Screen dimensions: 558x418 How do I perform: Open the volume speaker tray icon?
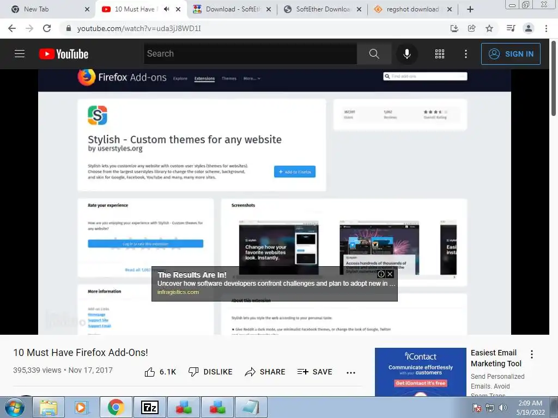[502, 408]
